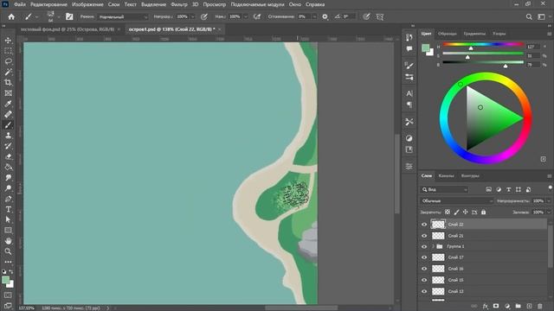The image size is (554, 311).
Task: Hide layer Слой 15
Action: point(424,280)
